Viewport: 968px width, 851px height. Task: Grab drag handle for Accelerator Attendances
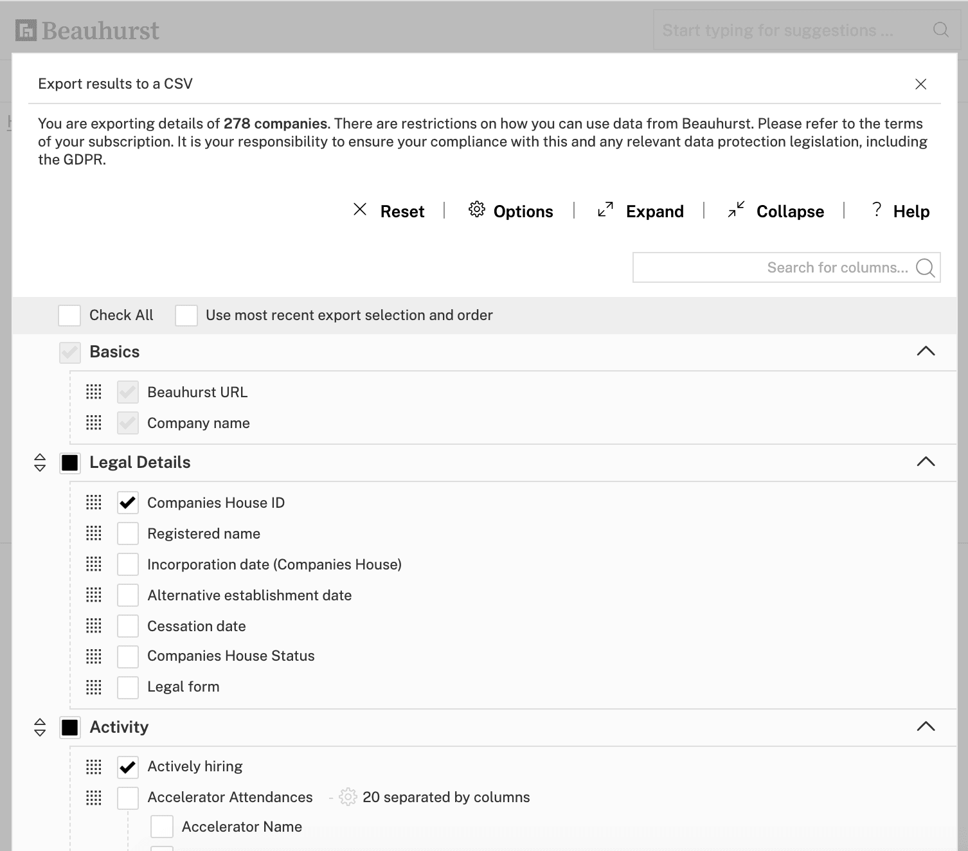tap(94, 798)
